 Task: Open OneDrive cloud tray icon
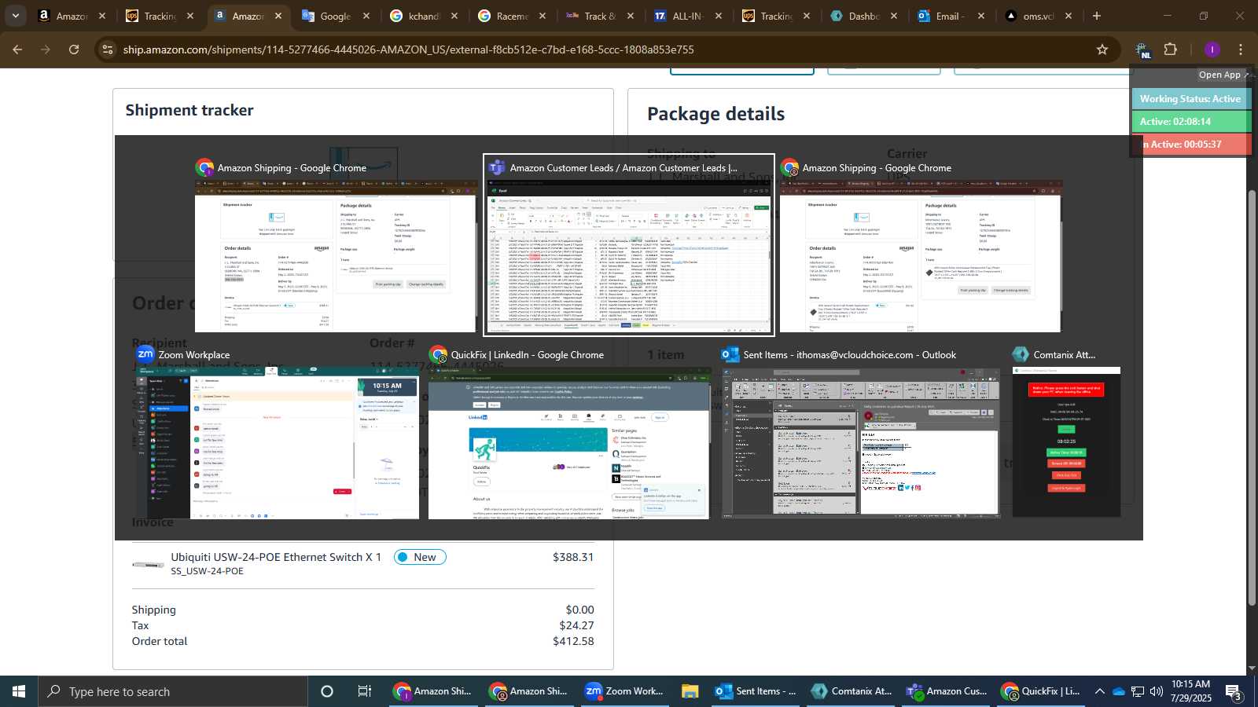point(1118,691)
